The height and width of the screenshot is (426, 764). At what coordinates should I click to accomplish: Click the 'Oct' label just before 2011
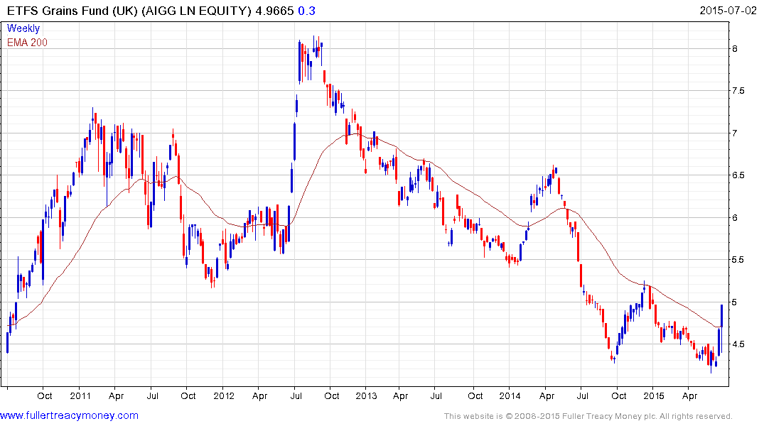click(44, 395)
